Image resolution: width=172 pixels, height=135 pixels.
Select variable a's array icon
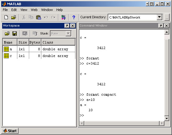tap(6, 49)
